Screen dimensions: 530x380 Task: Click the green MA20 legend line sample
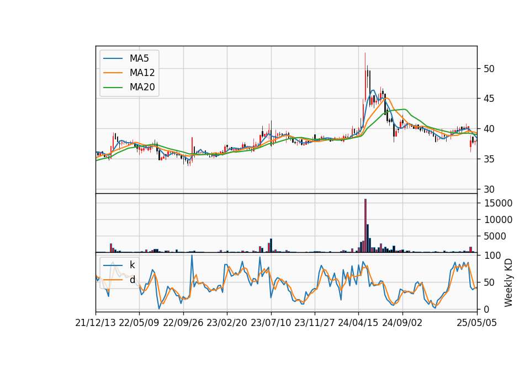[x=113, y=88]
